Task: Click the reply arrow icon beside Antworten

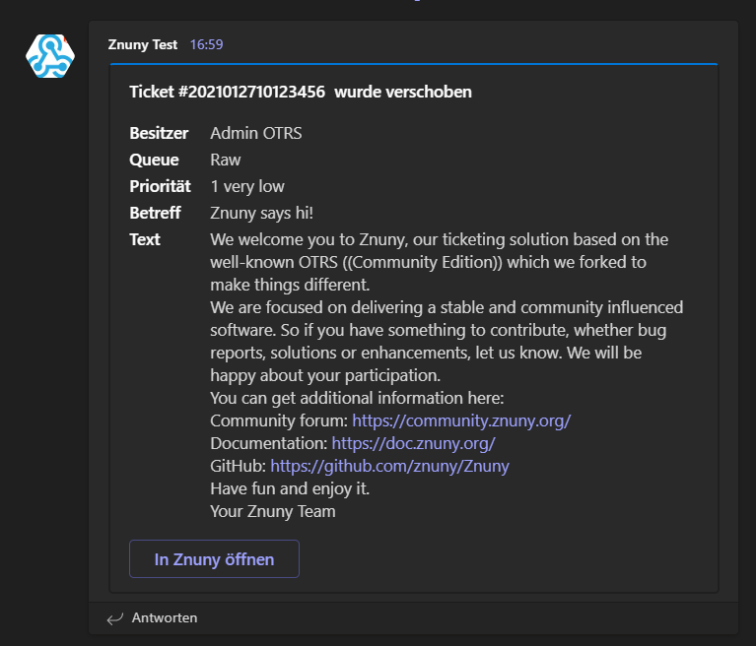Action: [x=115, y=618]
